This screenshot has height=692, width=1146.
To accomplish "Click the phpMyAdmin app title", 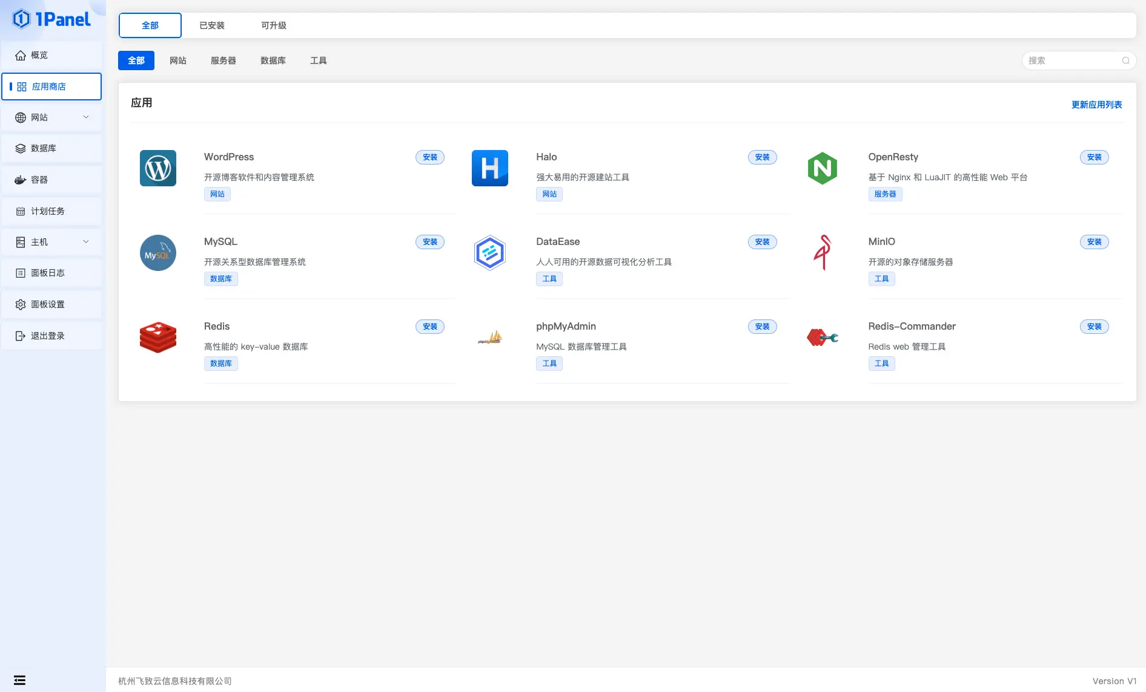I will tap(566, 327).
